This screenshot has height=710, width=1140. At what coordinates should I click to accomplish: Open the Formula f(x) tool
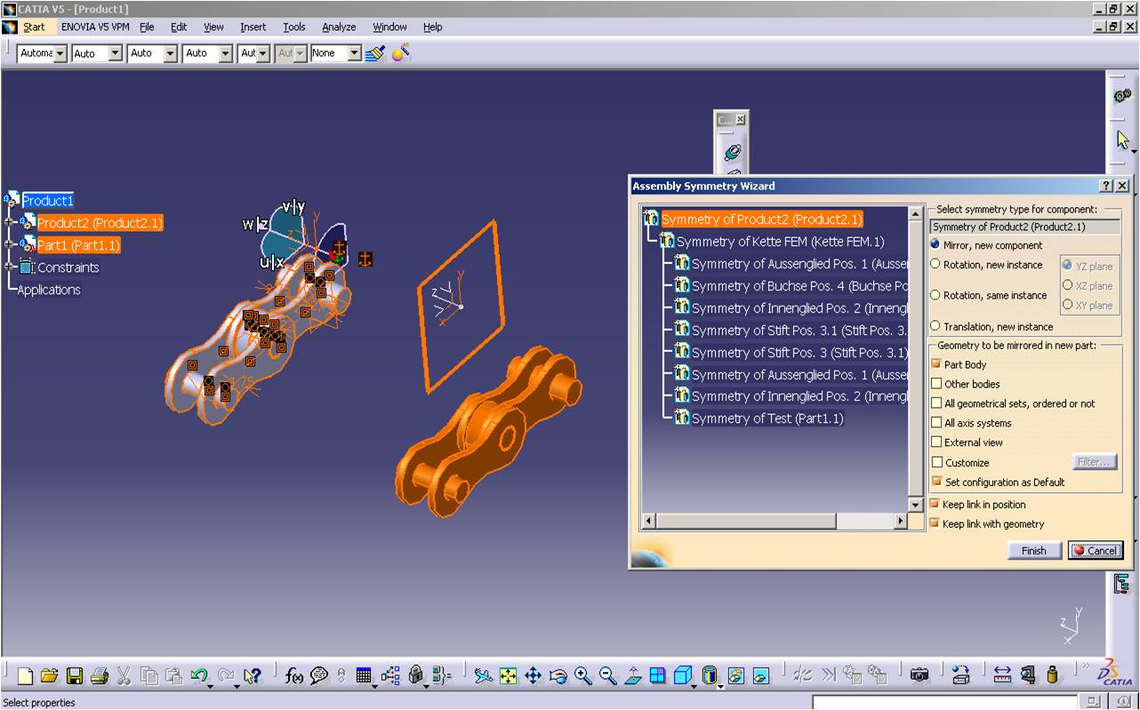pyautogui.click(x=294, y=676)
